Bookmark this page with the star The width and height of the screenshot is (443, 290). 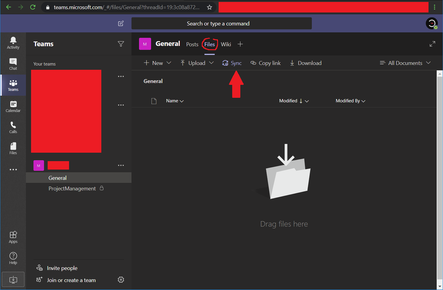click(x=209, y=7)
